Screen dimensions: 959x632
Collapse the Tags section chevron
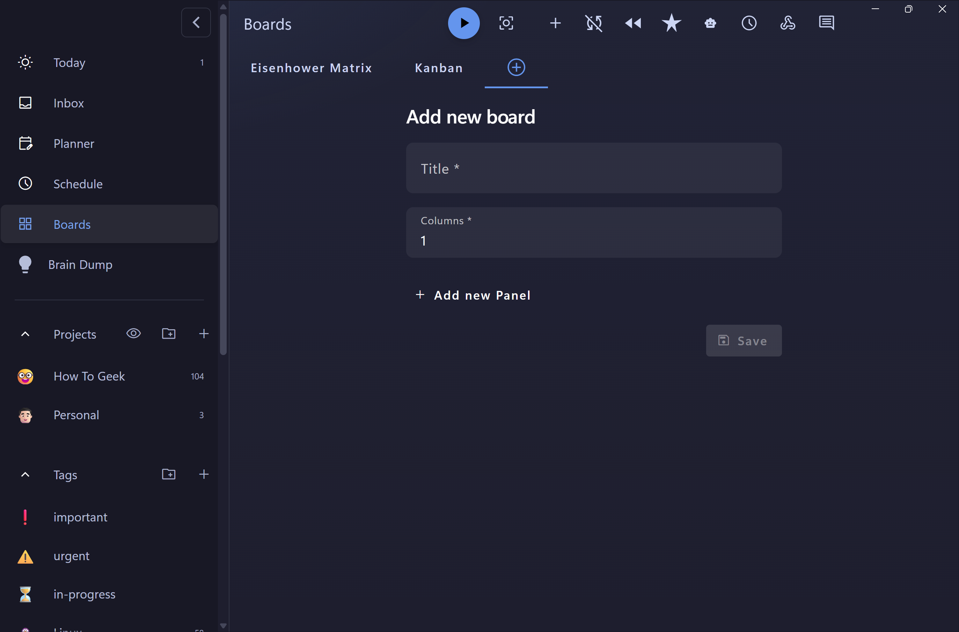tap(25, 475)
